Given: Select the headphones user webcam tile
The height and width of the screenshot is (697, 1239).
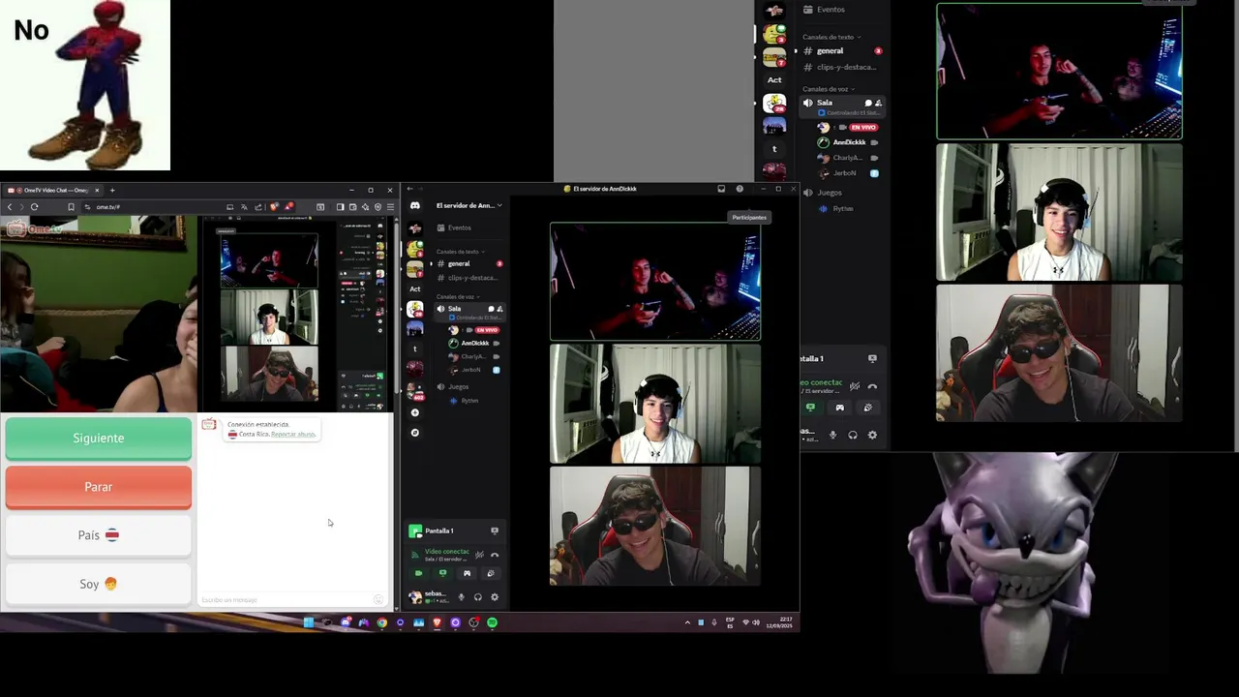Looking at the screenshot, I should point(655,405).
